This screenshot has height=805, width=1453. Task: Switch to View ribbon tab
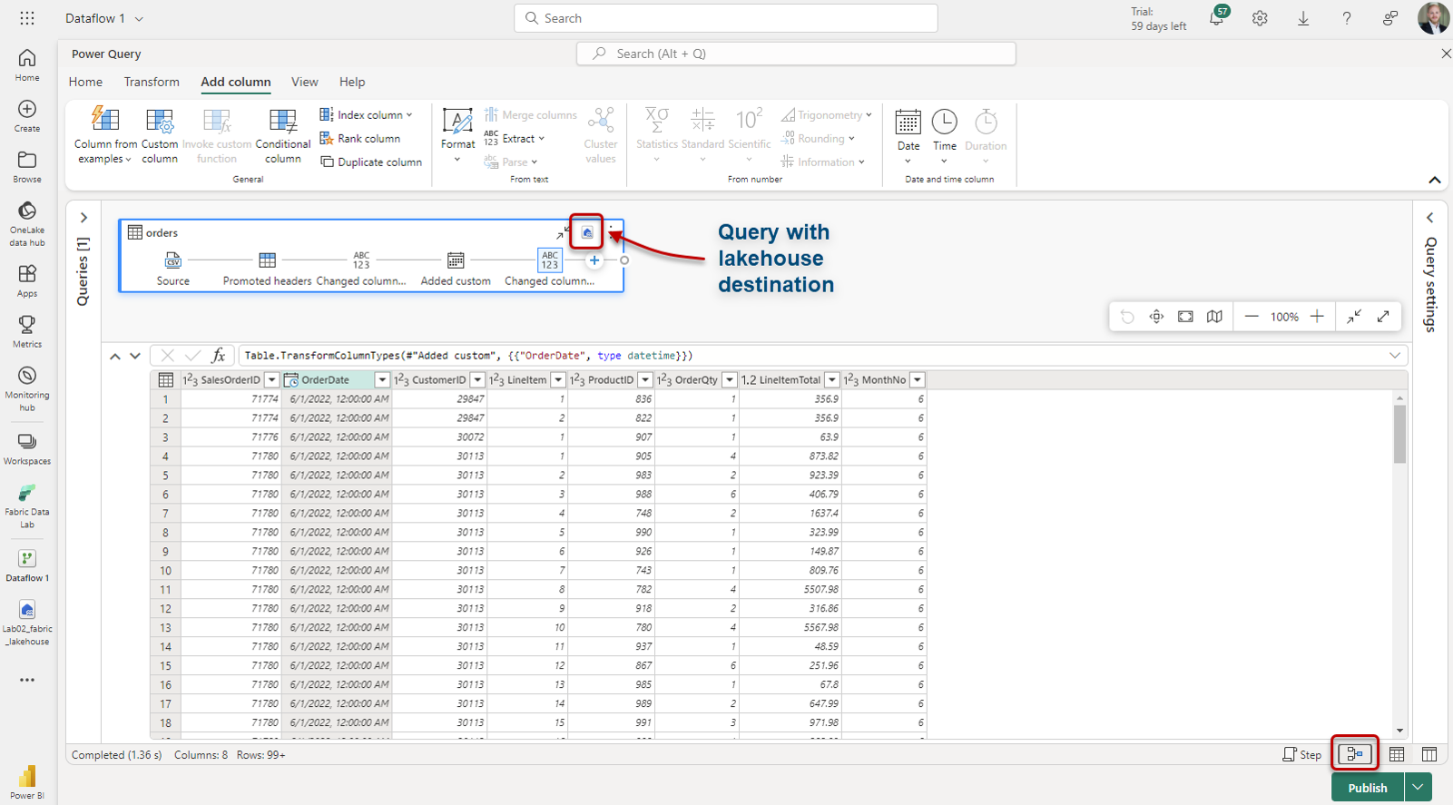pyautogui.click(x=305, y=82)
